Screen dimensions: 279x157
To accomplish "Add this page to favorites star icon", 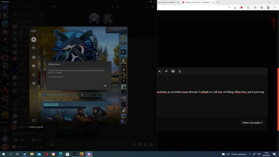I will coord(235,8).
